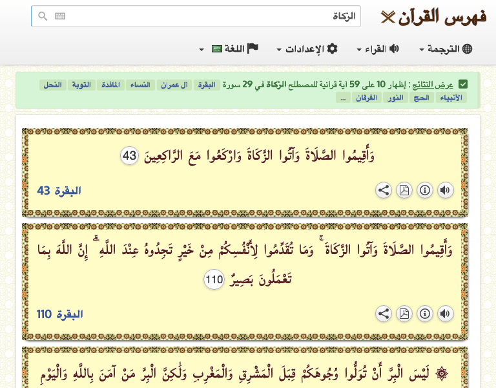
Task: Open info for Al-Baqarah verse 43
Action: pyautogui.click(x=424, y=190)
